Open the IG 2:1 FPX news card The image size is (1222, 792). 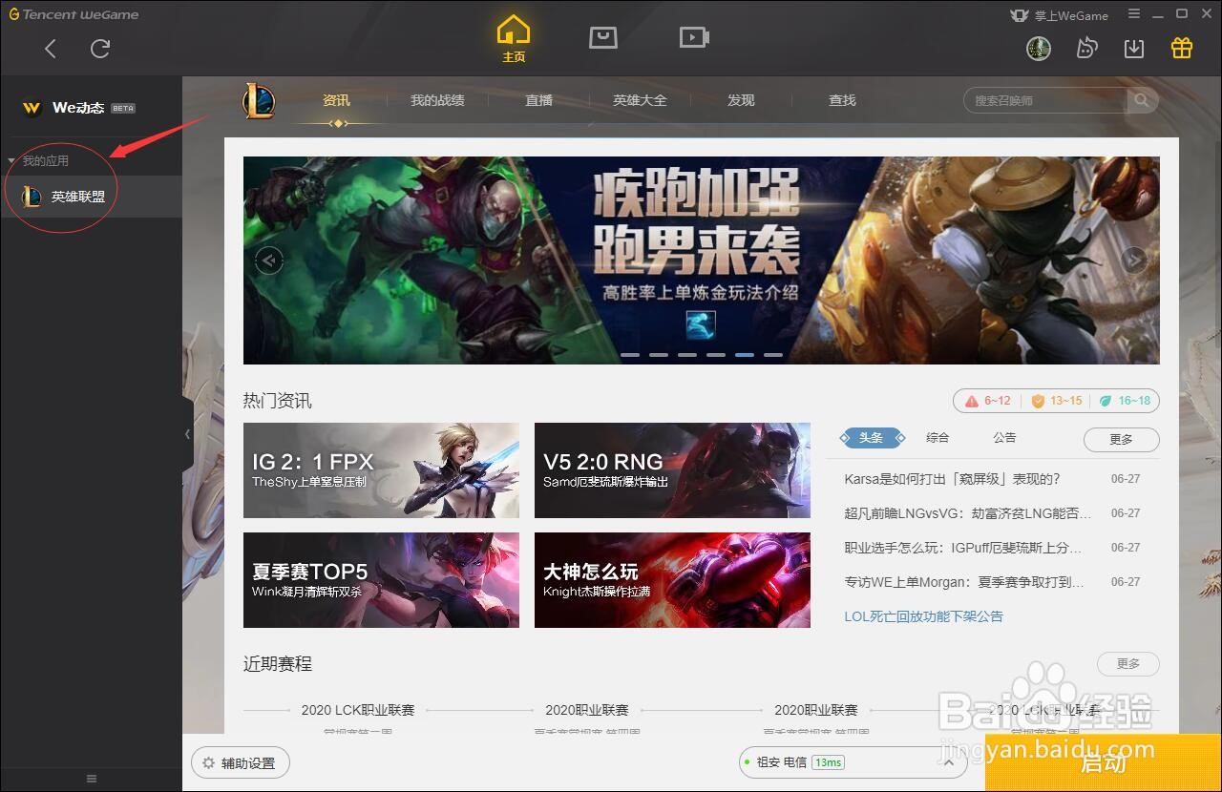tap(381, 470)
